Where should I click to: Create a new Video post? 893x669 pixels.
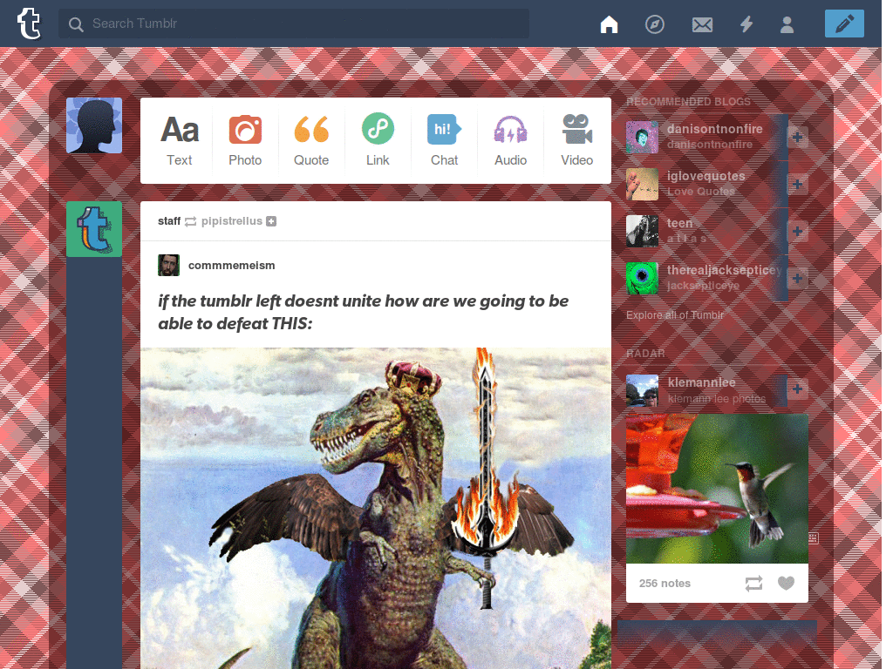(x=577, y=140)
